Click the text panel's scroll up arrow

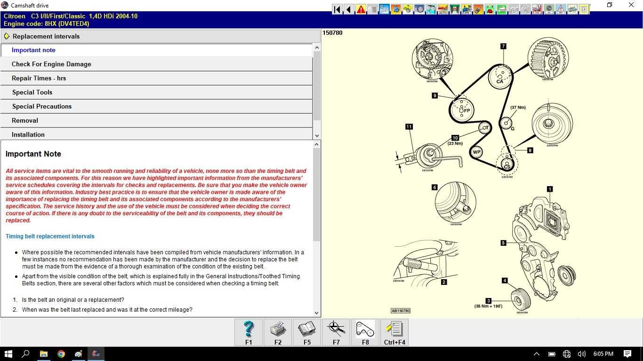317,144
